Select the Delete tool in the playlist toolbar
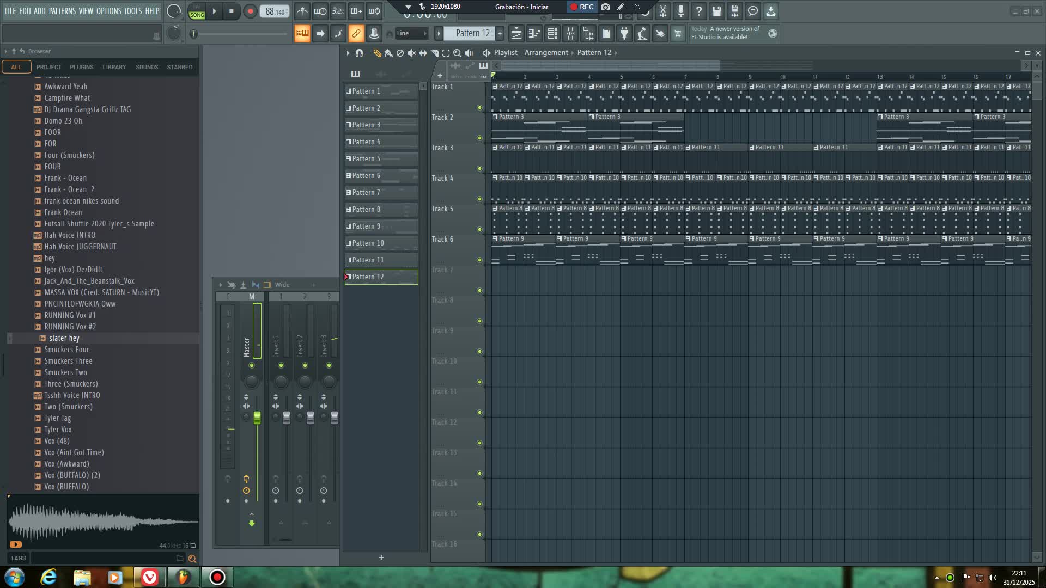This screenshot has height=588, width=1046. [x=400, y=53]
